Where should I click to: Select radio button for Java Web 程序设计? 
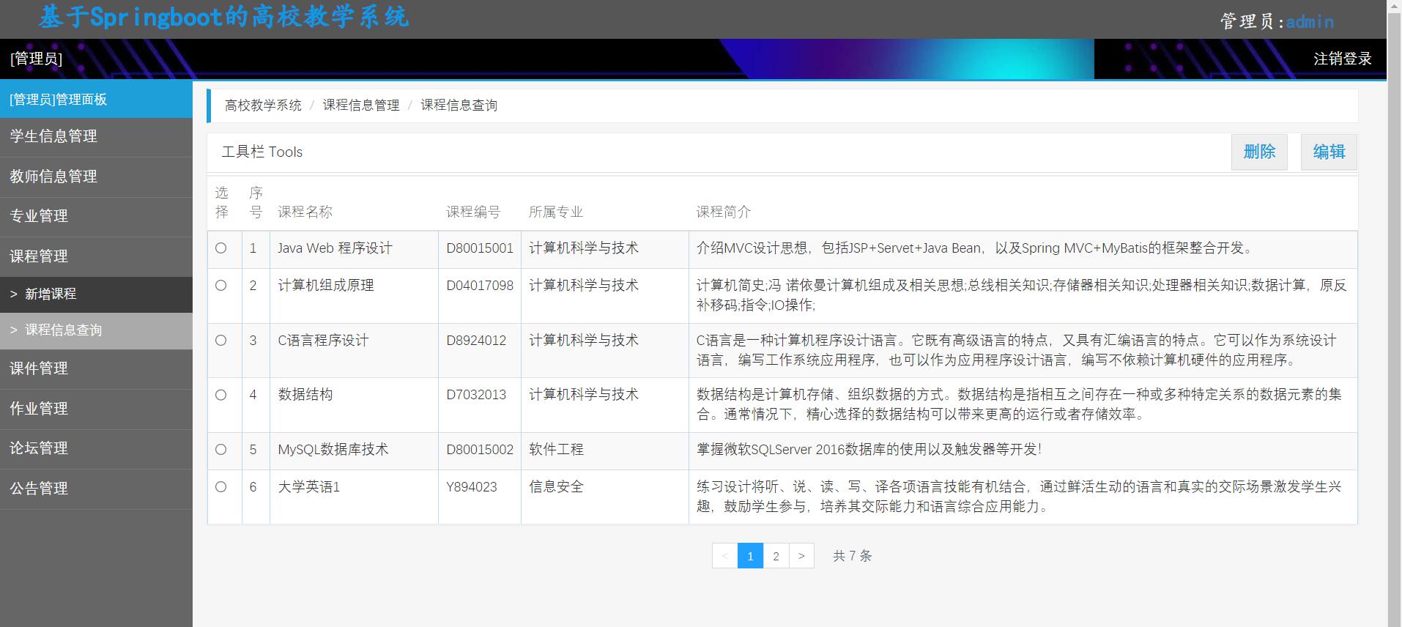(x=220, y=248)
